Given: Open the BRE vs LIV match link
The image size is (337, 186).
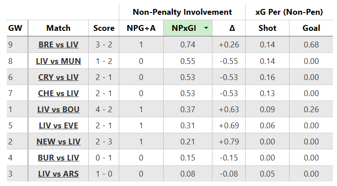Looking at the screenshot, I should pos(58,45).
